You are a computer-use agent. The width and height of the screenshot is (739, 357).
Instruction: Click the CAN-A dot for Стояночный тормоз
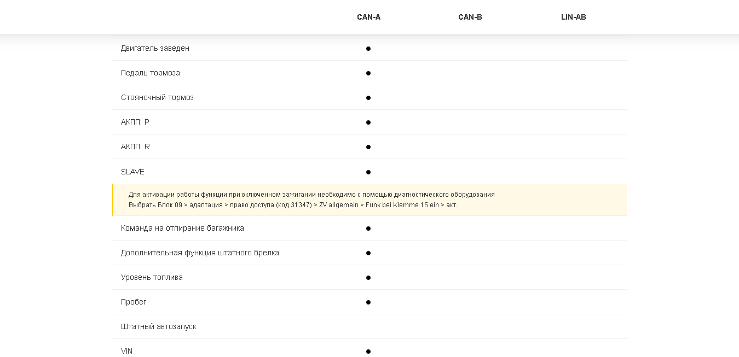tap(368, 98)
